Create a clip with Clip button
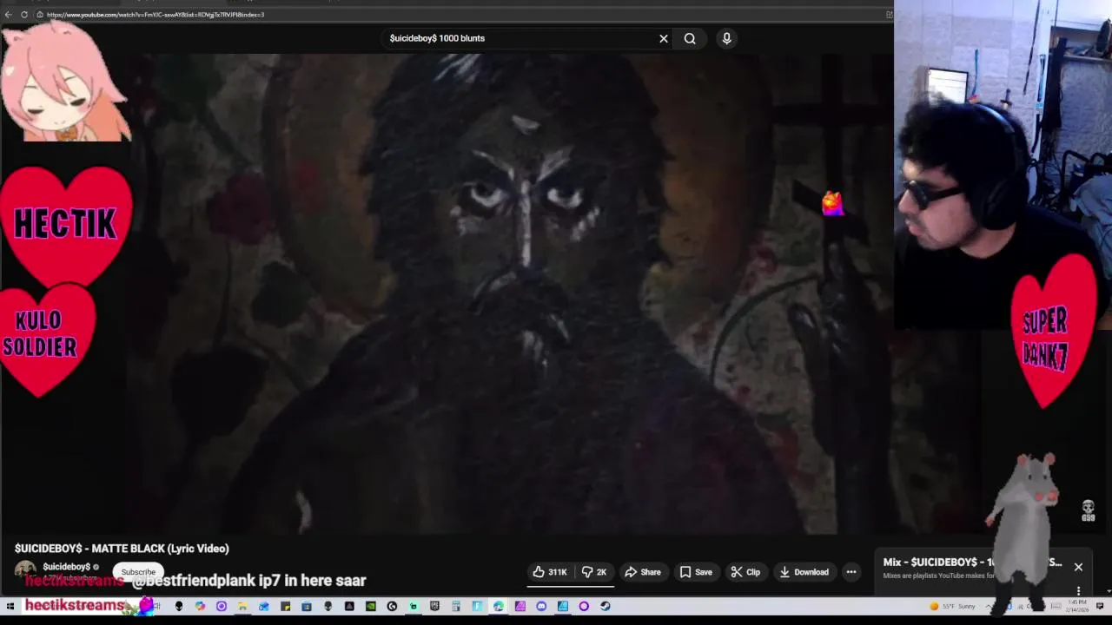Screen dimensions: 1112x625 [745, 572]
